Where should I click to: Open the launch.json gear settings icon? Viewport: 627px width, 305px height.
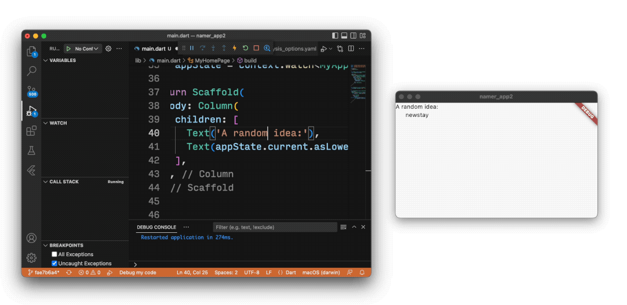pos(108,49)
